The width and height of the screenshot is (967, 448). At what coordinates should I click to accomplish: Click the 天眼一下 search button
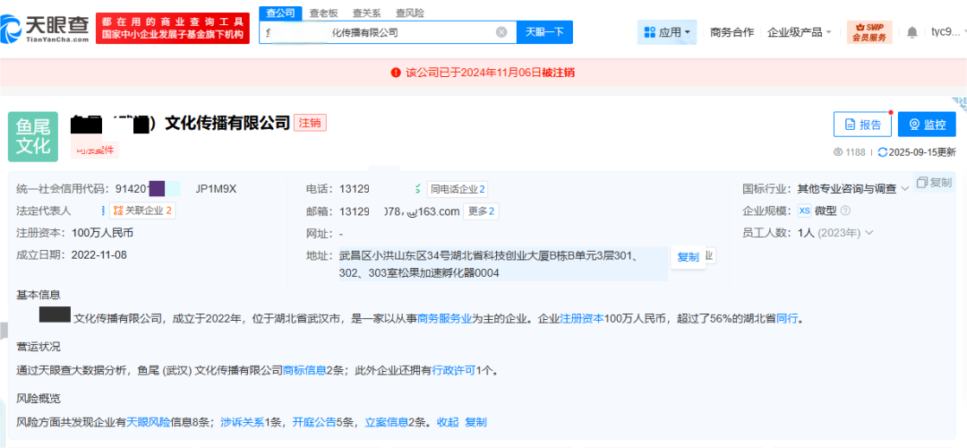(x=544, y=32)
